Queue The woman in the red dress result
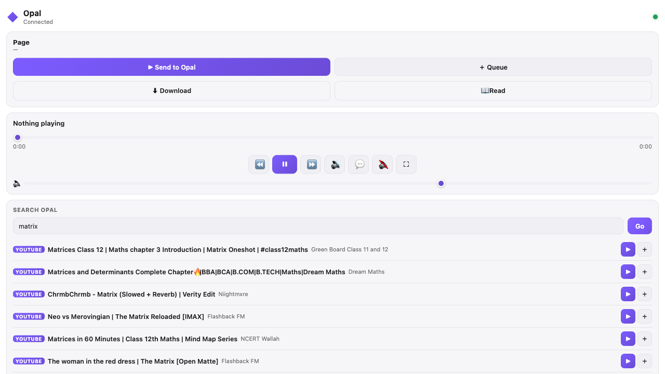 (645, 361)
